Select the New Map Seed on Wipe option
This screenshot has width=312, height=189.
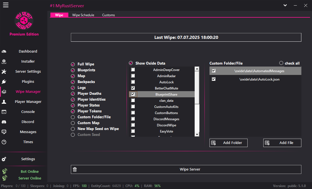tap(73, 129)
